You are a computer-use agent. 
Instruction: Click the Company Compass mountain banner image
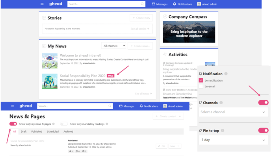(189, 32)
